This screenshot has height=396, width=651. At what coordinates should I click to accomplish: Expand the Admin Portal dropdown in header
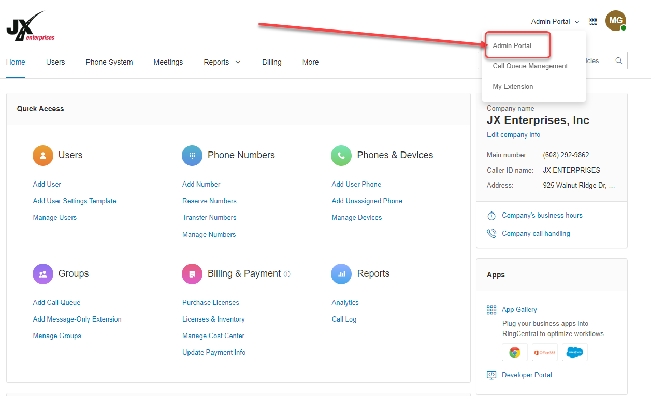pyautogui.click(x=555, y=21)
